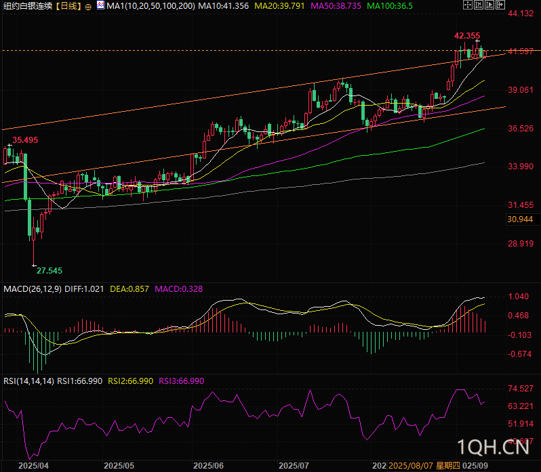The height and width of the screenshot is (472, 541).
Task: Open RSI(14,14,14) indicator parameters
Action: click(x=26, y=381)
